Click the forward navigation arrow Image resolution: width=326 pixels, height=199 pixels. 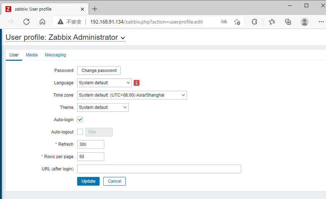pyautogui.click(x=11, y=22)
